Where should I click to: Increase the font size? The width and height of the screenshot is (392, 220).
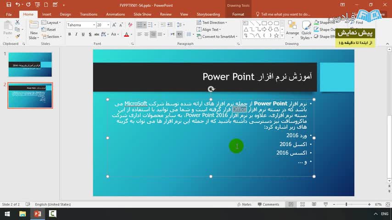click(114, 25)
